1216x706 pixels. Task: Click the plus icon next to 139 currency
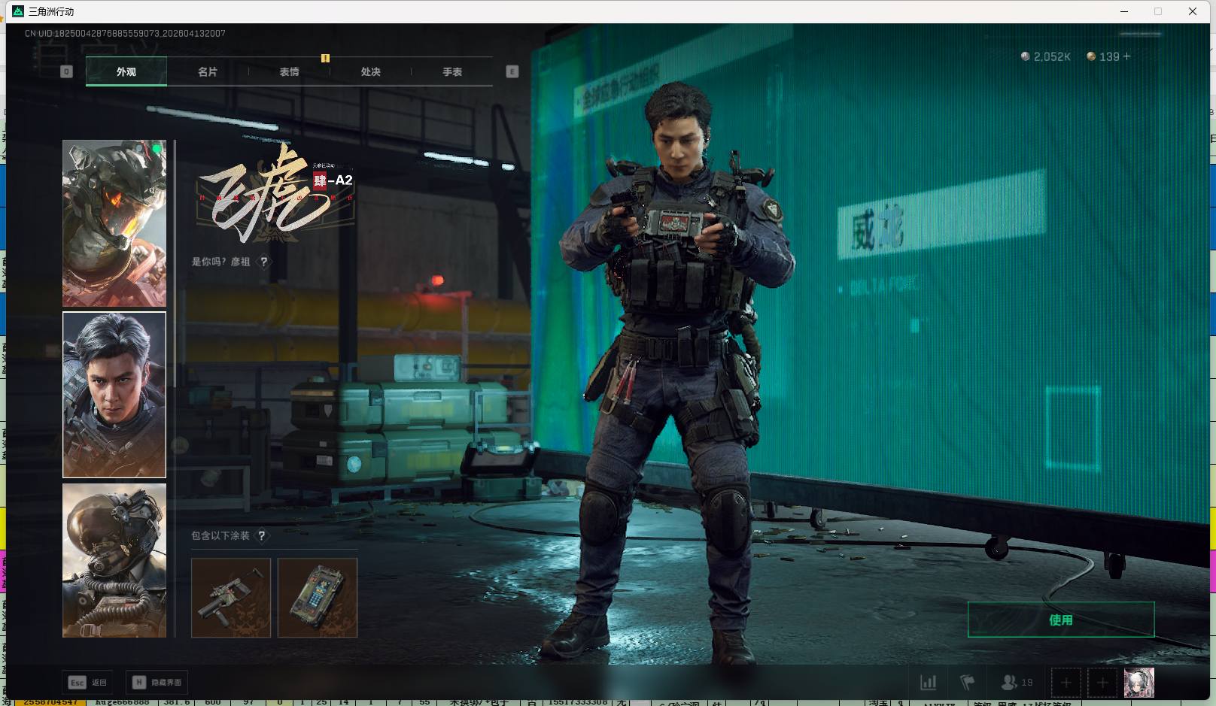[x=1126, y=56]
